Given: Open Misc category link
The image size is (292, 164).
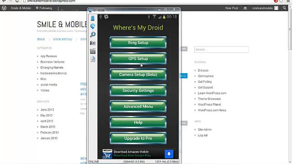Looking at the screenshot, I should [x=43, y=79].
